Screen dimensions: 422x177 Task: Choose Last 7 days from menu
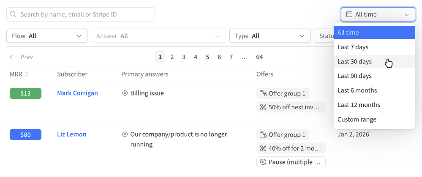click(353, 47)
